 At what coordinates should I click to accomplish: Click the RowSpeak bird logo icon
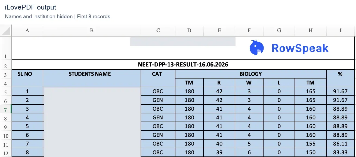[257, 47]
